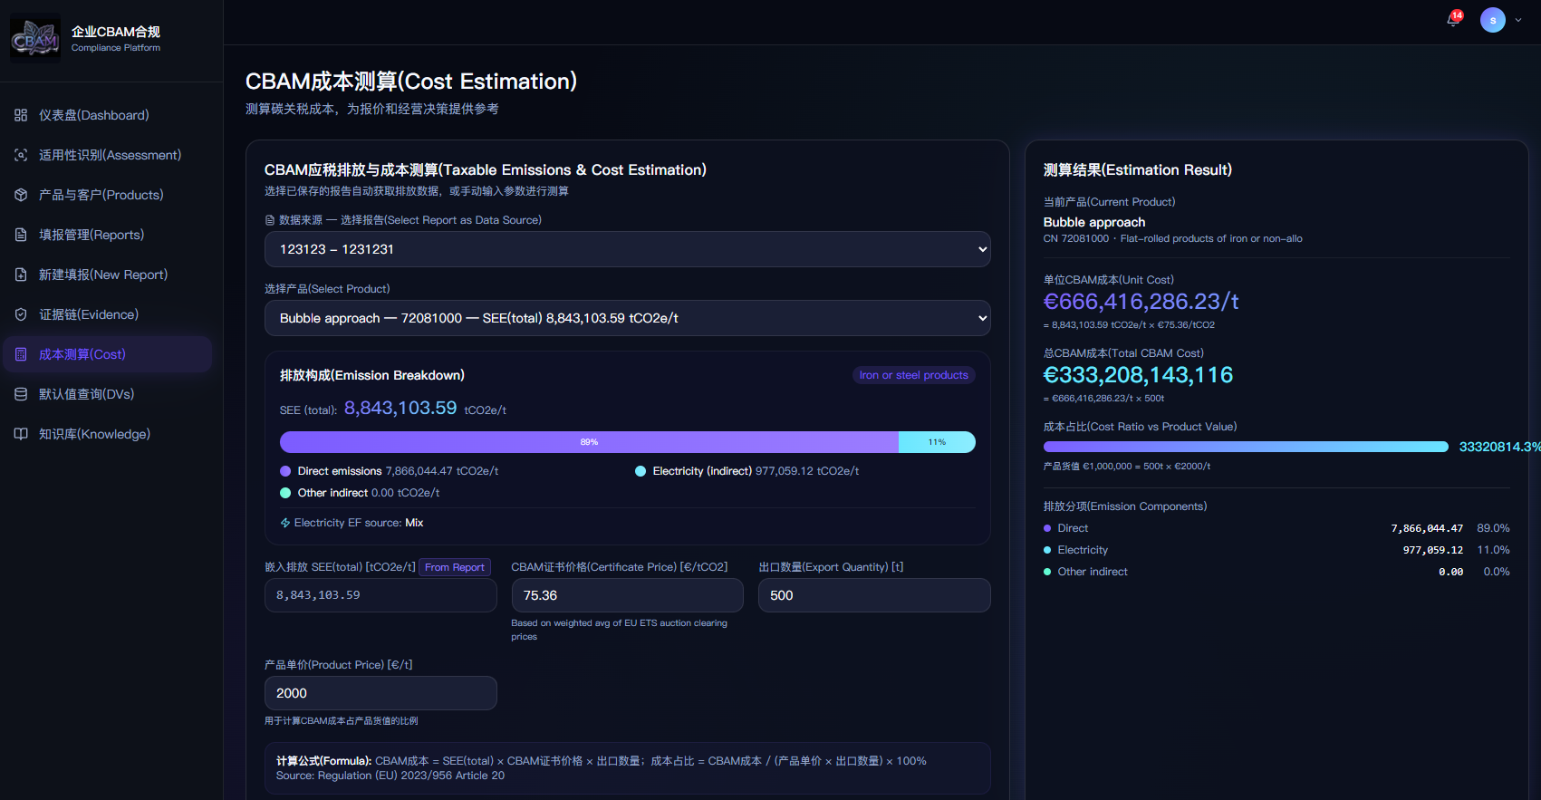Click the unit cost value €666,416,286.23/t
Image resolution: width=1541 pixels, height=800 pixels.
click(x=1141, y=302)
